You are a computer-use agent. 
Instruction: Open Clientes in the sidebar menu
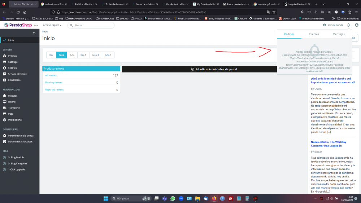12,68
